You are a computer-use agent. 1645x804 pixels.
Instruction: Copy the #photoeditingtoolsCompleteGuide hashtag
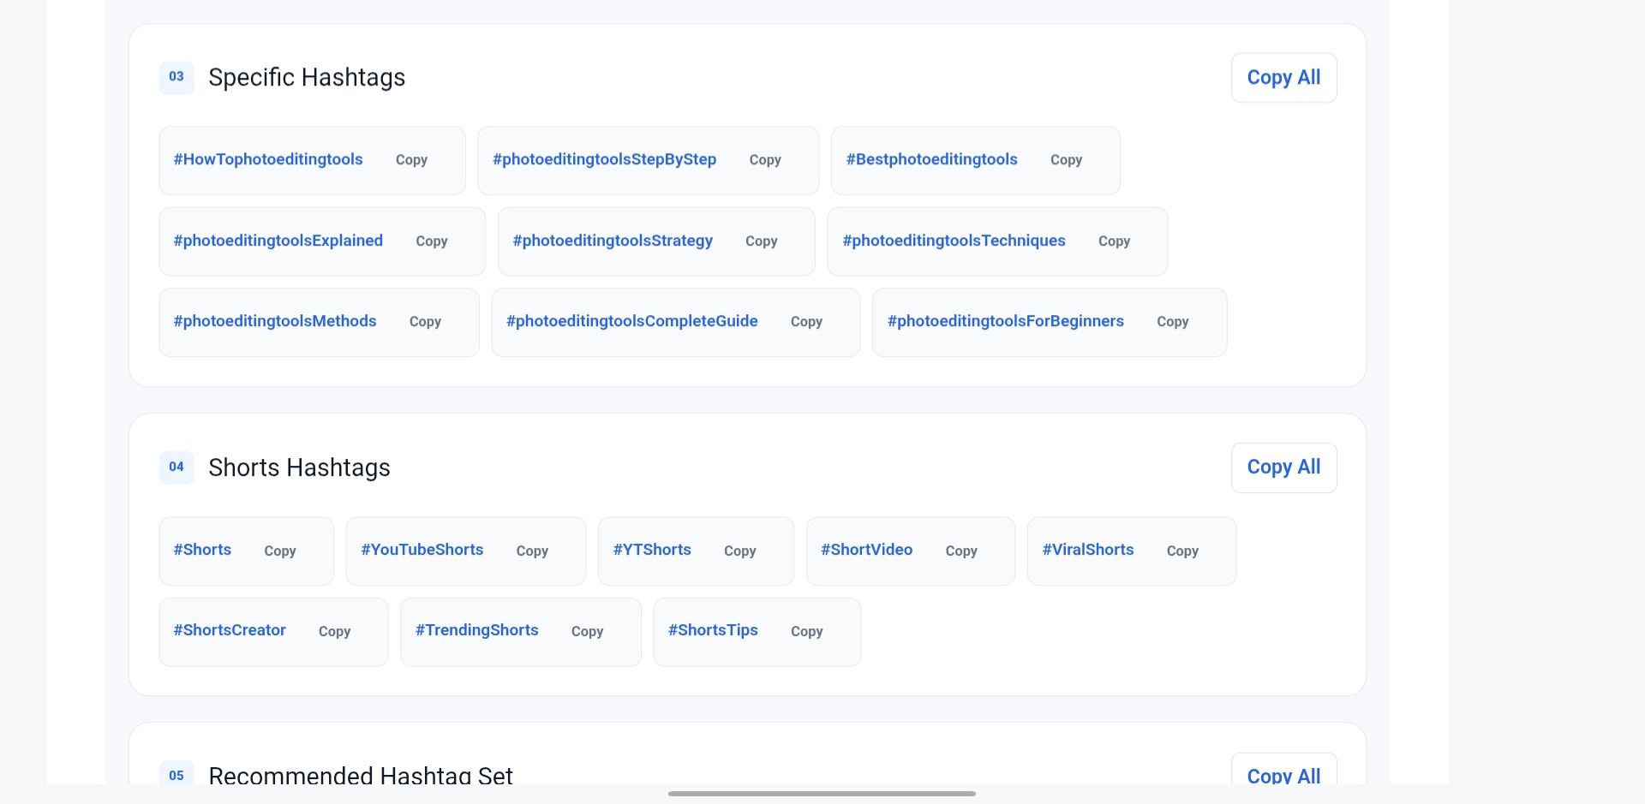pyautogui.click(x=806, y=322)
